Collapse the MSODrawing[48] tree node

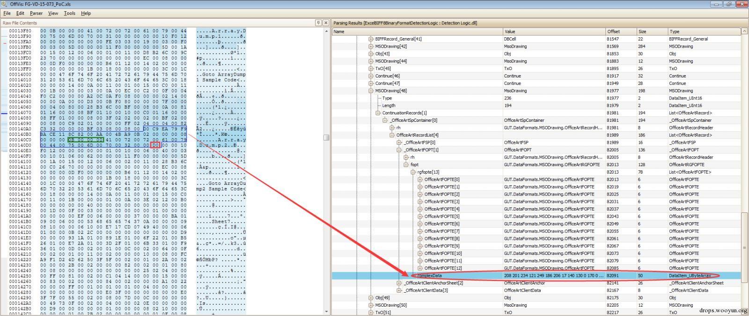[371, 91]
